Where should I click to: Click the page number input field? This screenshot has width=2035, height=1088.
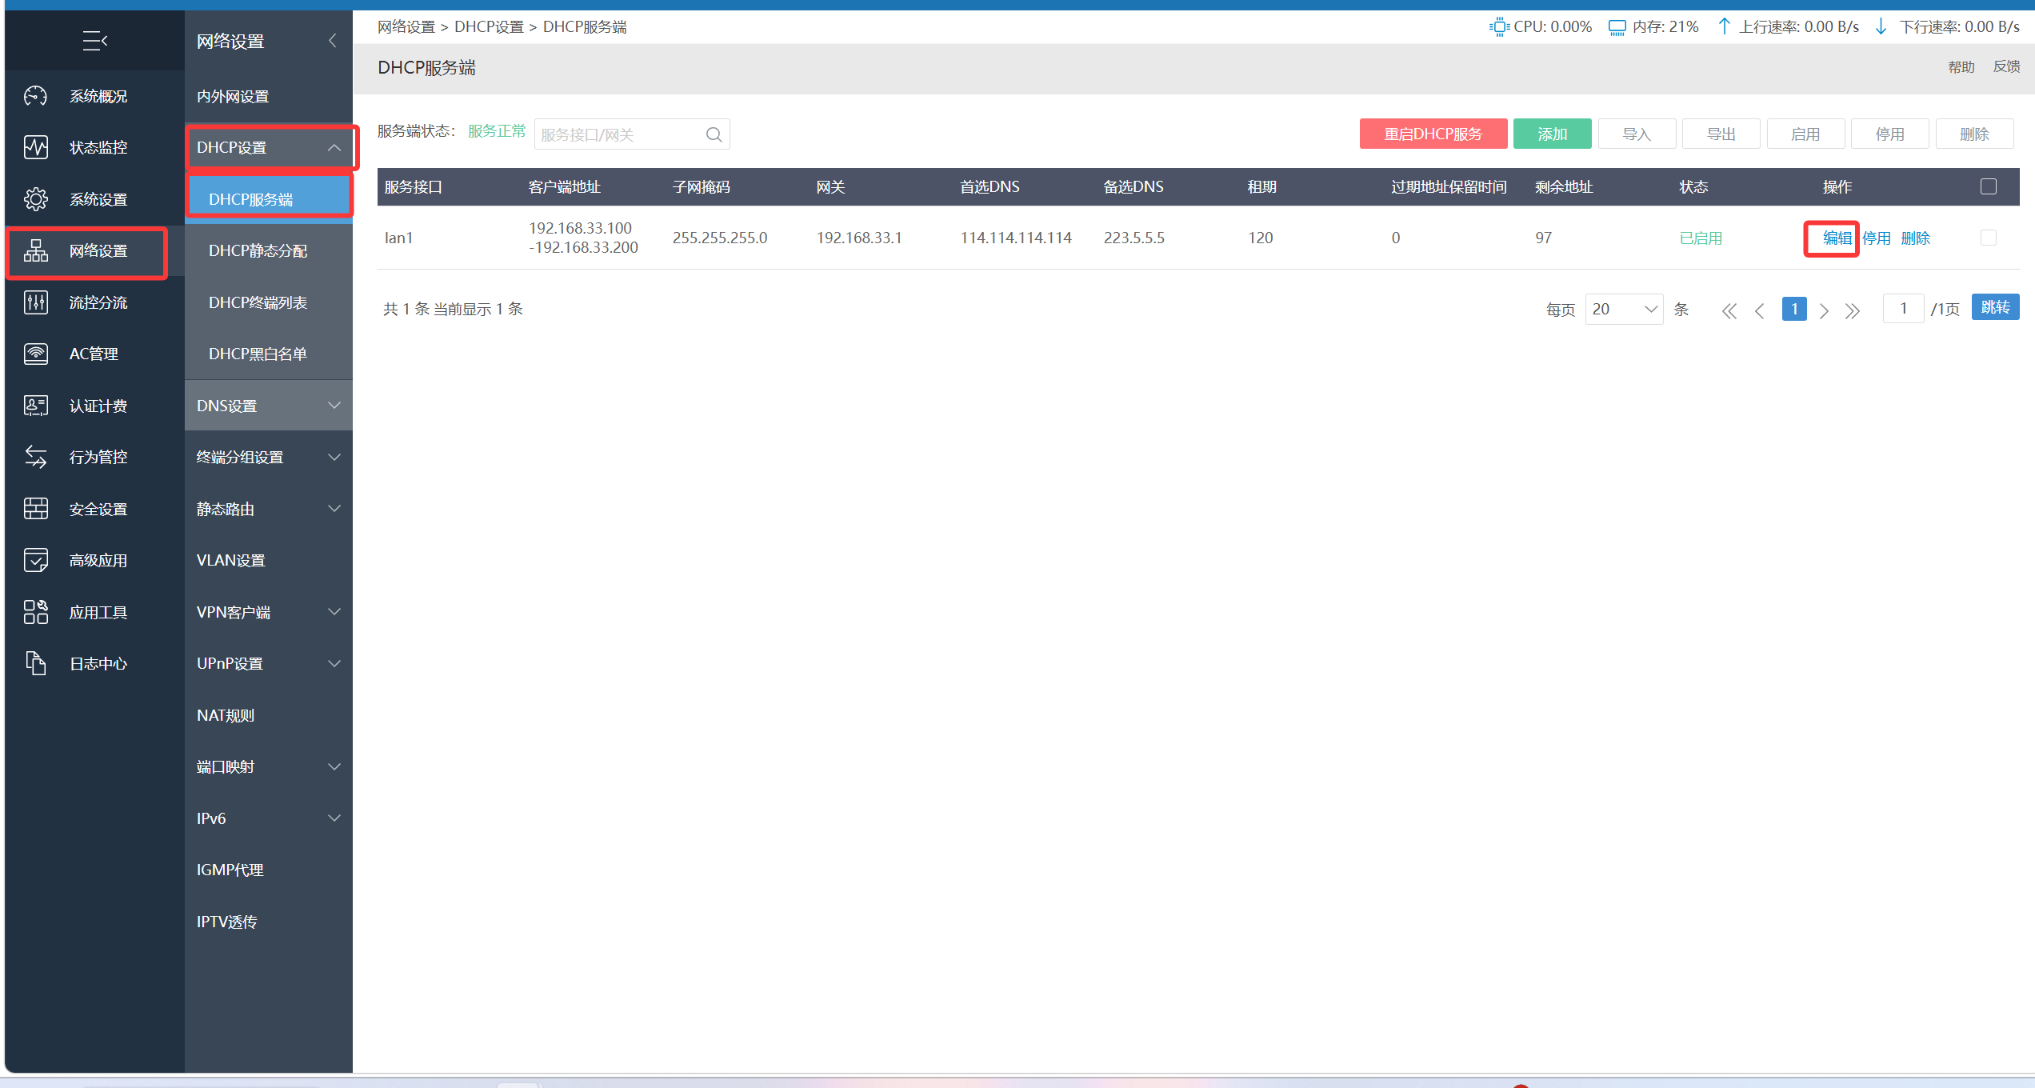pos(1903,309)
